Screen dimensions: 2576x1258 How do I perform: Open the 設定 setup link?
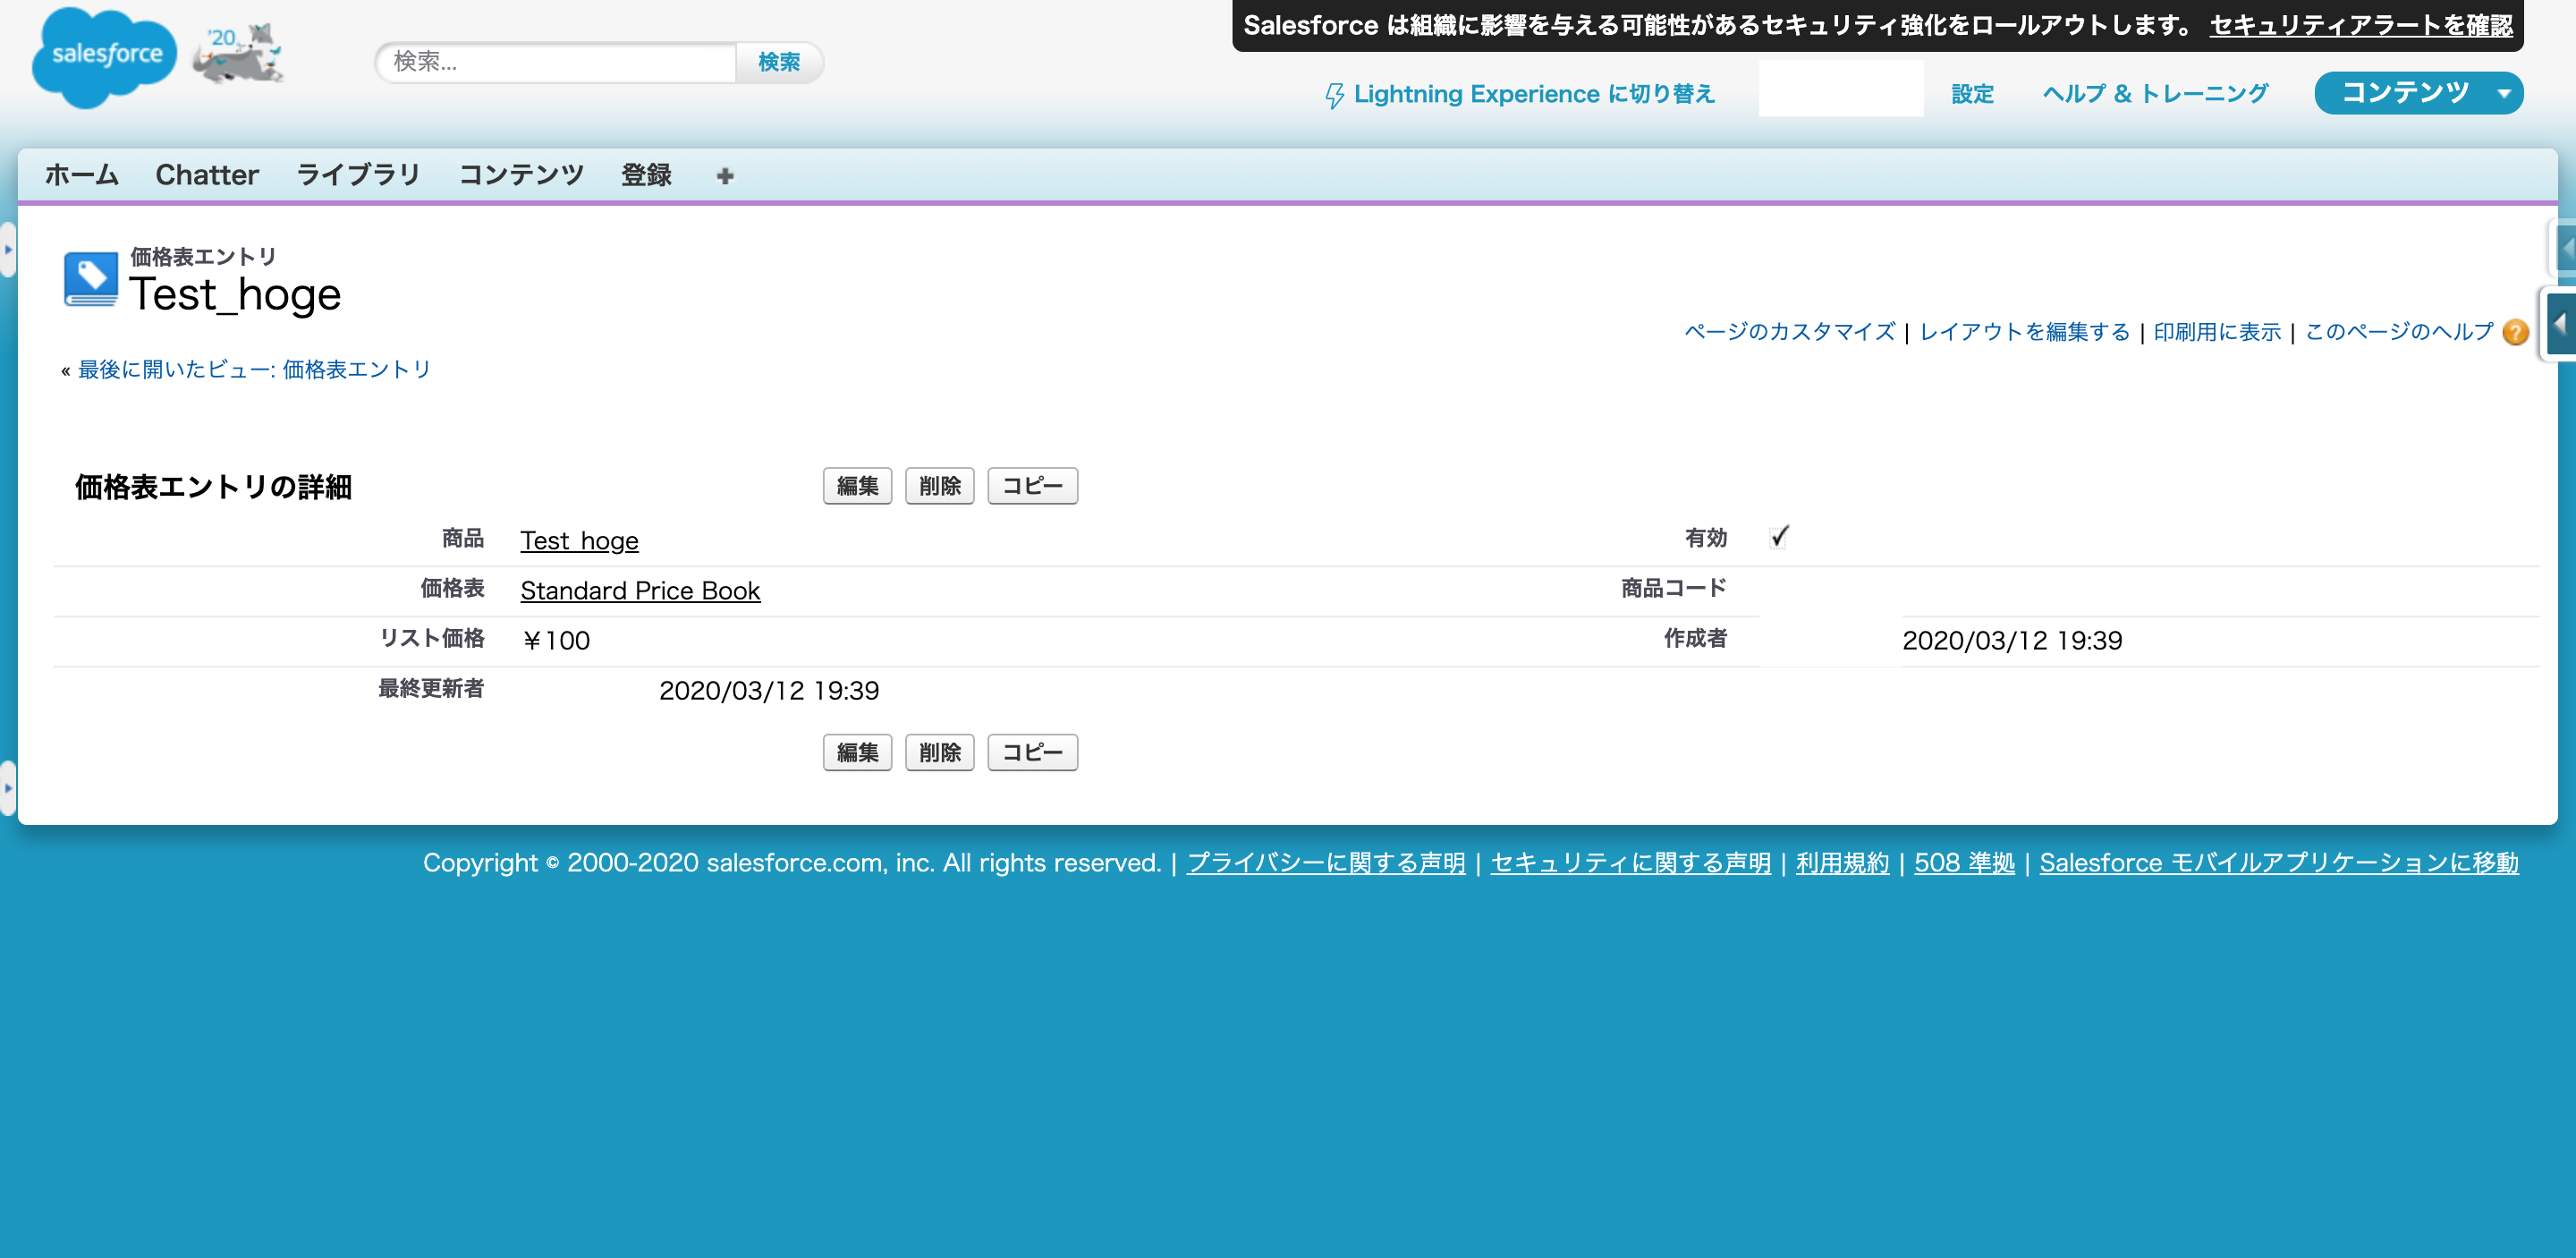tap(1972, 94)
